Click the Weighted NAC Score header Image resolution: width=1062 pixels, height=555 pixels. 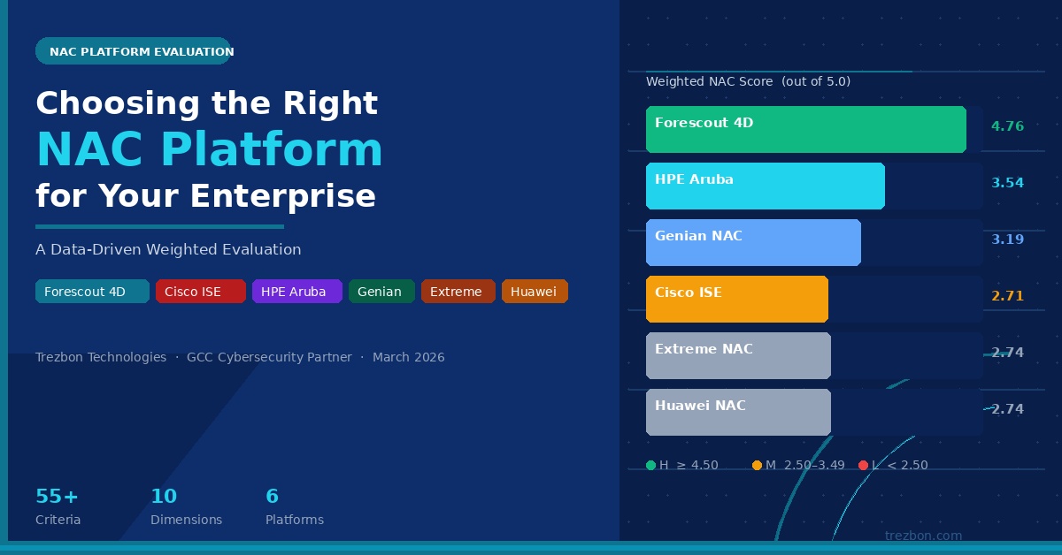click(748, 81)
